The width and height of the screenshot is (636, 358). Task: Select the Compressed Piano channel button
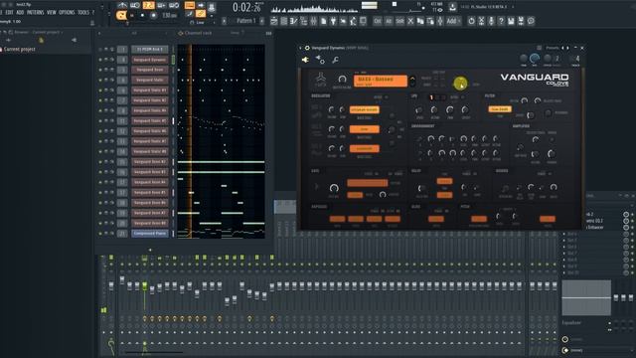coord(150,234)
